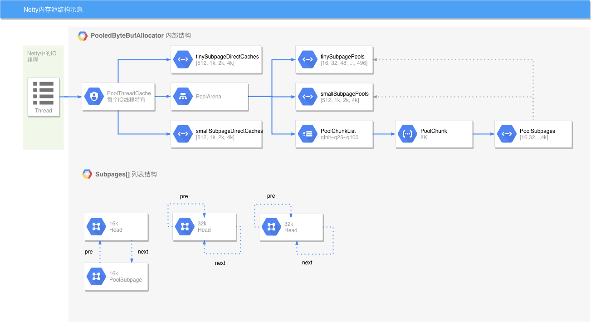Screen dimensions: 591x322
Task: Select the 'smallSubpageDirectCaches' label
Action: pos(230,131)
